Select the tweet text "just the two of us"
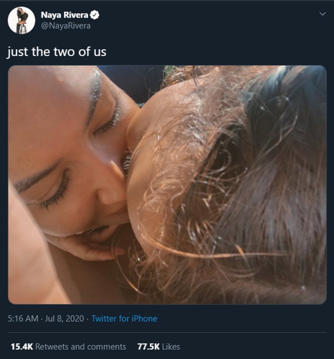The width and height of the screenshot is (334, 359). (57, 52)
